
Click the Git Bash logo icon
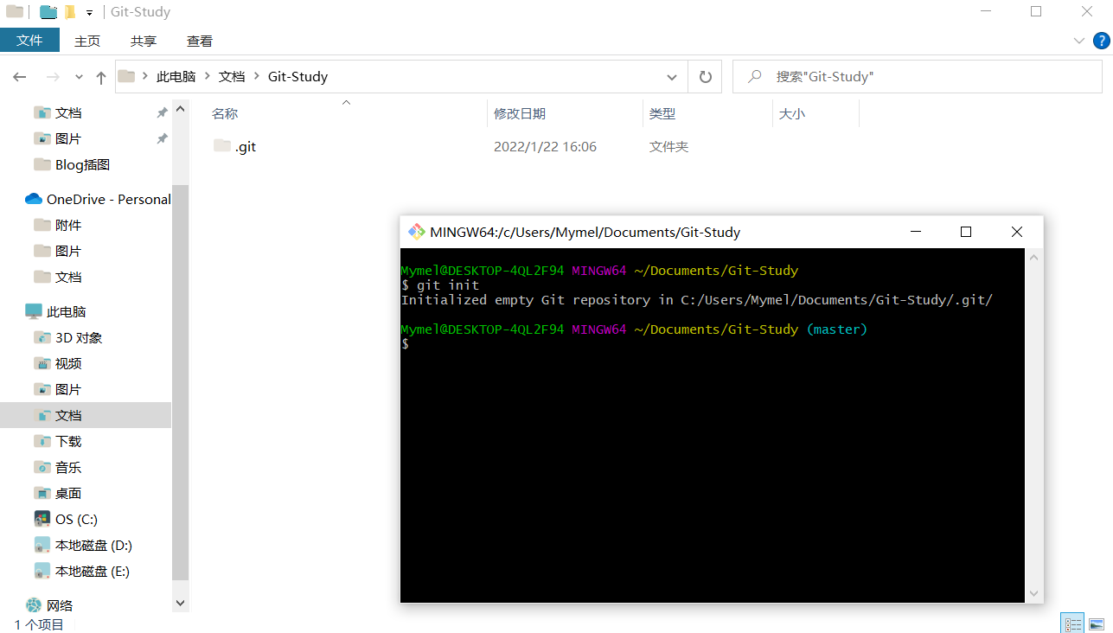[x=417, y=232]
